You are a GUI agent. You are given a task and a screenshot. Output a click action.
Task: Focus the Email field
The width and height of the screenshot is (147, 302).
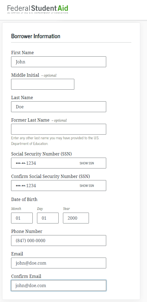(59, 263)
